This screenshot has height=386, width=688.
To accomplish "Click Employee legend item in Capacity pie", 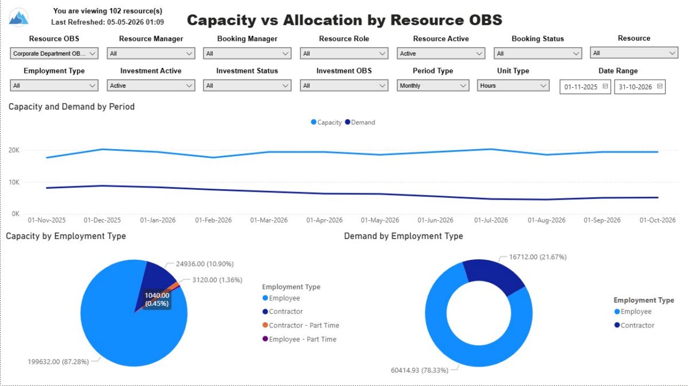I will tap(281, 298).
